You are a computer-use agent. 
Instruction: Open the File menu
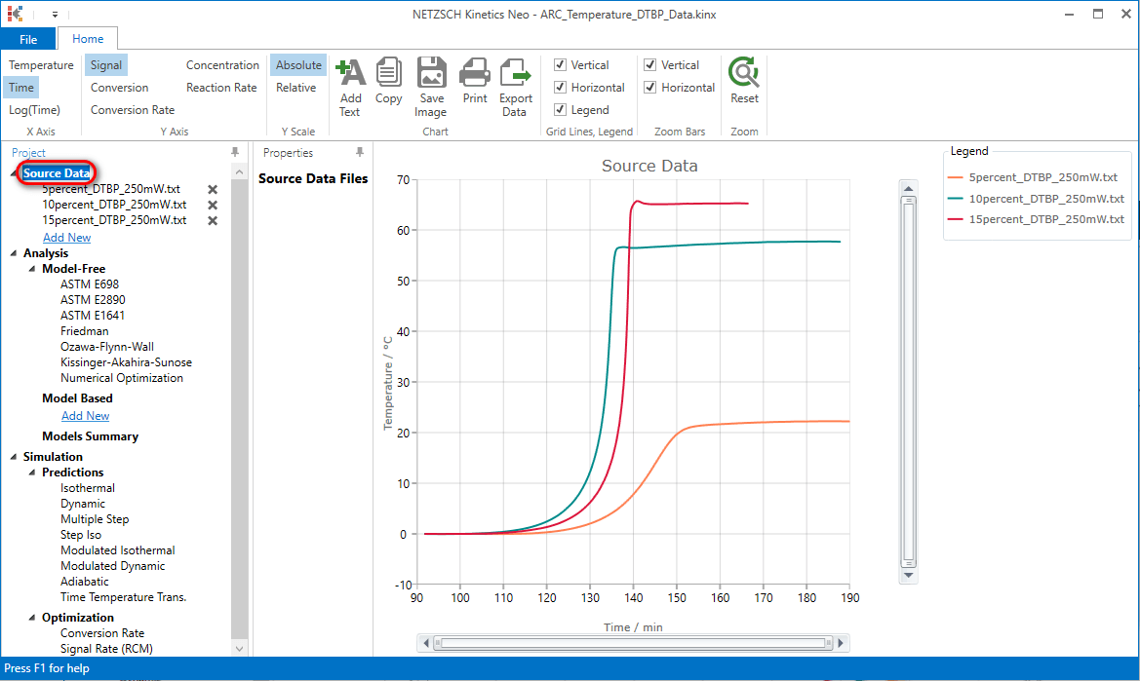tap(28, 38)
